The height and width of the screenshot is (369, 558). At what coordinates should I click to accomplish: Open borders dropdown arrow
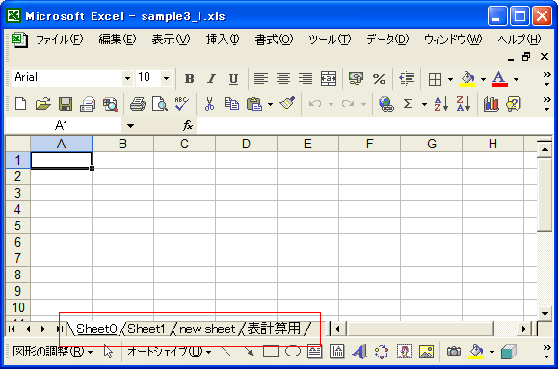pos(450,79)
